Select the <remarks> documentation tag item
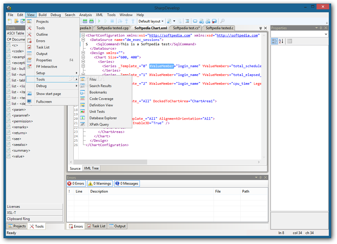The image size is (337, 244). tap(20, 127)
